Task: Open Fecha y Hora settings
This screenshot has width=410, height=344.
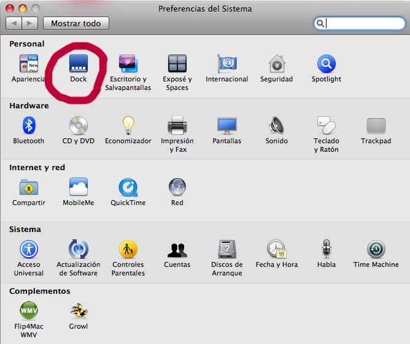Action: coord(276,249)
